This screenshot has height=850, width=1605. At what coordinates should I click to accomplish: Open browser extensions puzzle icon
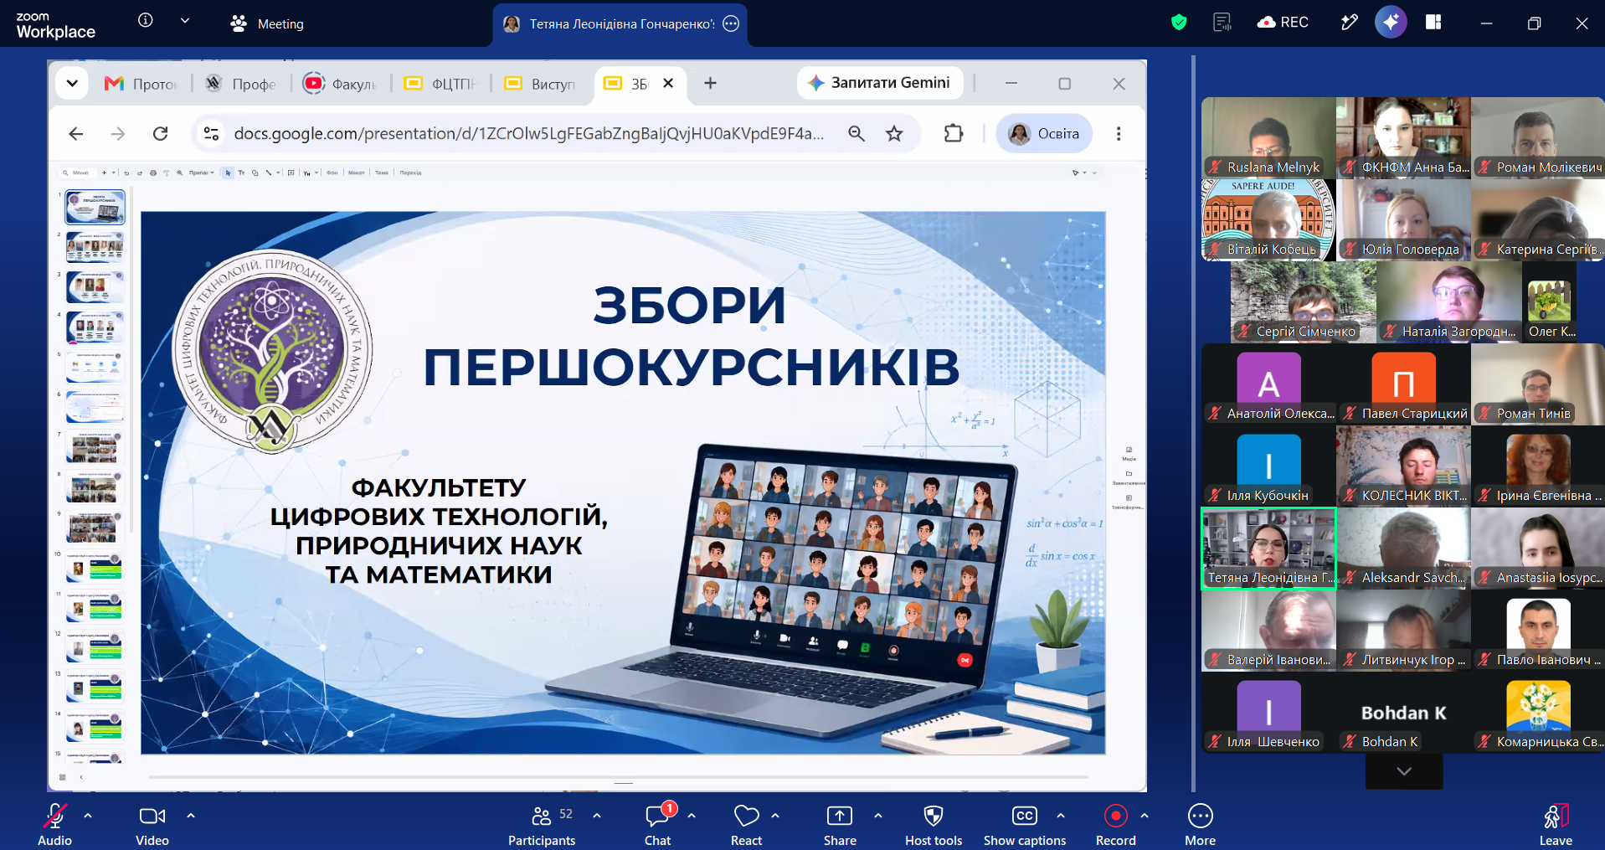[x=953, y=134]
